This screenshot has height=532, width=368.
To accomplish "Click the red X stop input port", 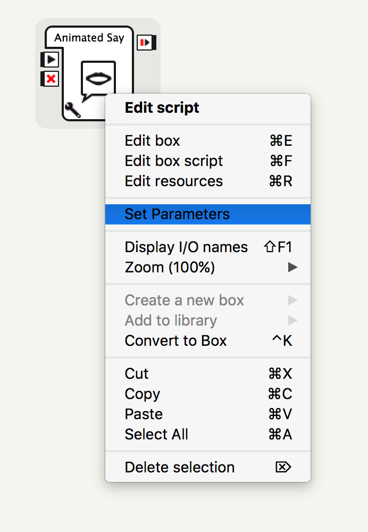I will coord(50,79).
